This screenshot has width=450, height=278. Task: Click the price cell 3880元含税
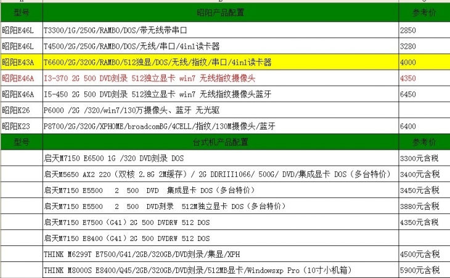click(x=424, y=206)
